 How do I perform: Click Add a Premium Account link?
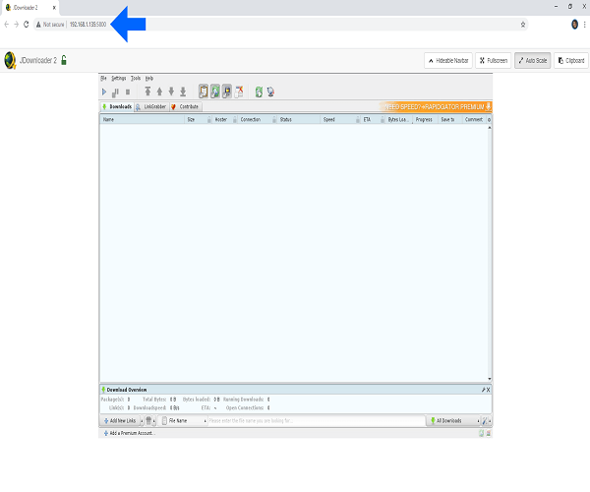coord(130,433)
